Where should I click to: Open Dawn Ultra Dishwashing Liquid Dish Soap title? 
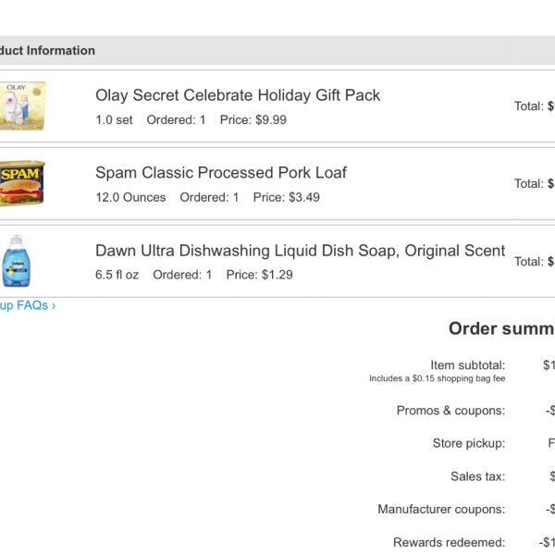tap(300, 251)
